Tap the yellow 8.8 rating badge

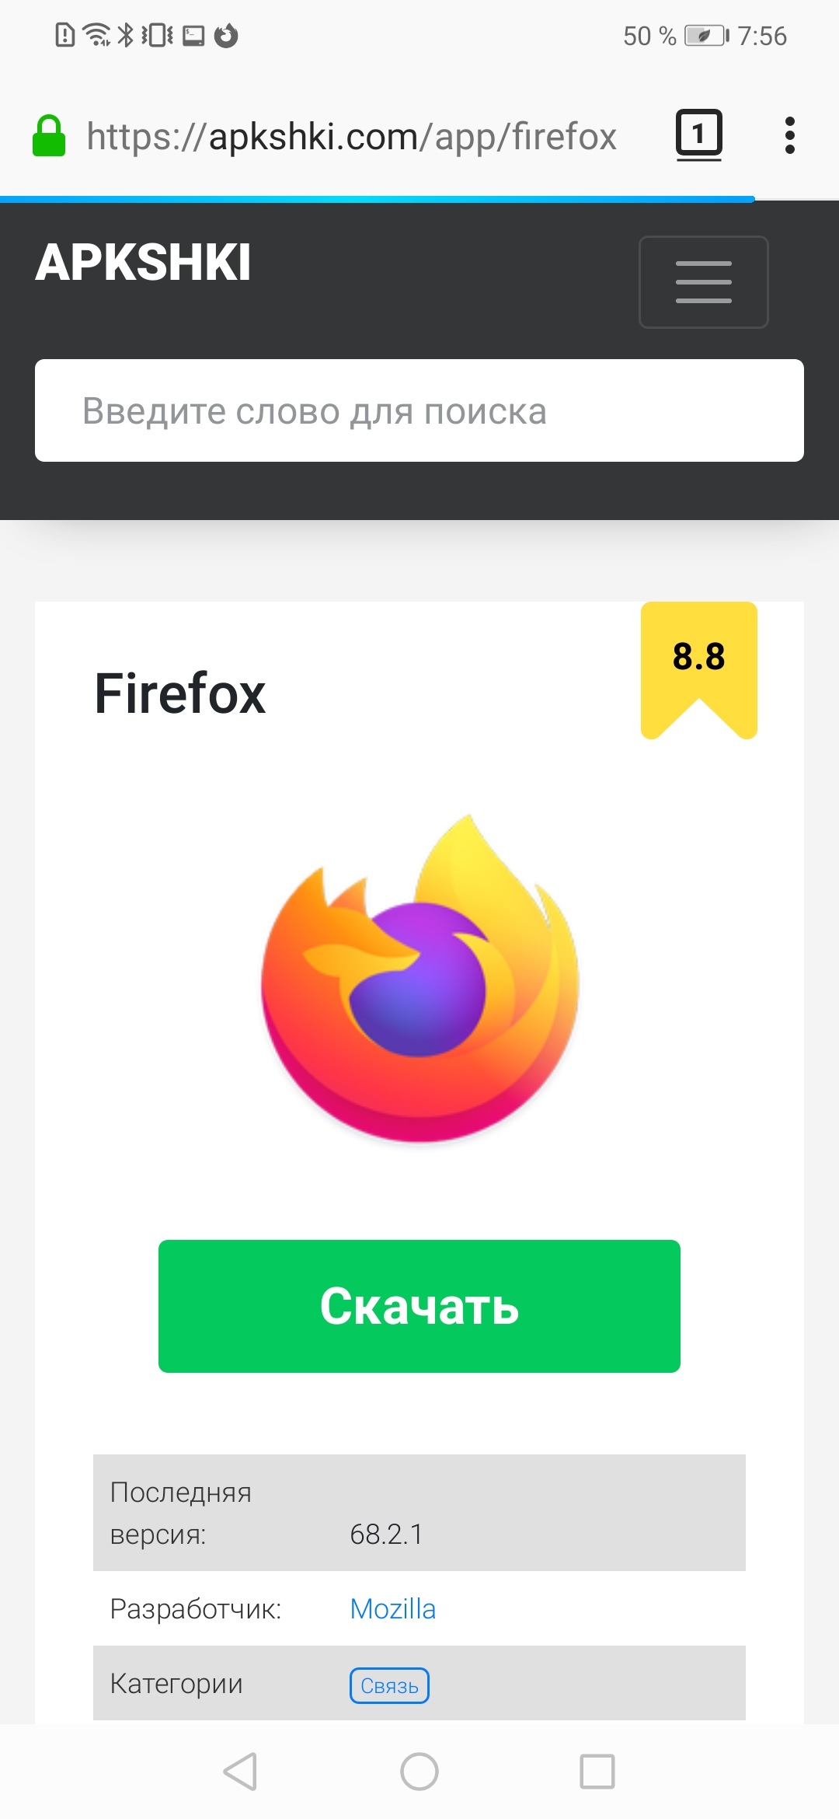click(699, 669)
